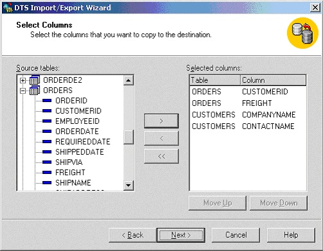The width and height of the screenshot is (323, 251).
Task: Click the FREIGHT cell in selected columns
Action: (x=257, y=103)
